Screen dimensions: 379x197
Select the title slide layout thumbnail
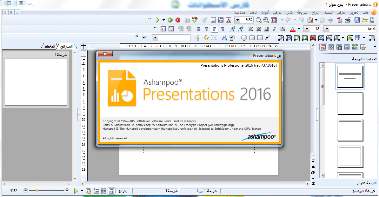(350, 77)
